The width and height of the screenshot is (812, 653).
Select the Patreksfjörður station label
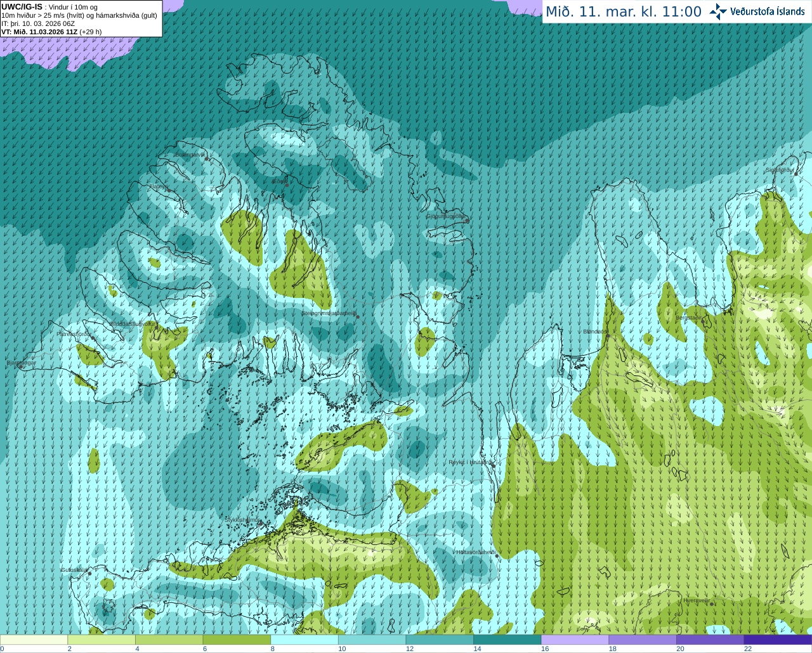coord(74,333)
